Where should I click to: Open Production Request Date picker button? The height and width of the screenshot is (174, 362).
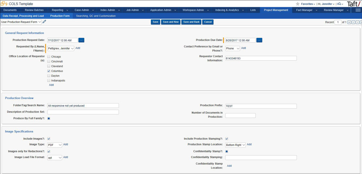tap(81, 40)
